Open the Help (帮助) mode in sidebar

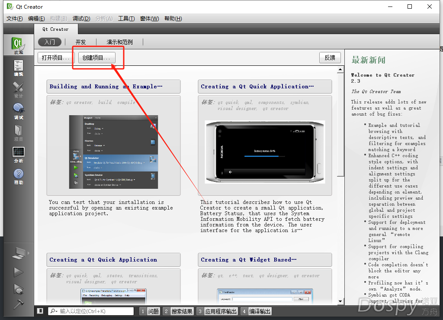[x=18, y=176]
